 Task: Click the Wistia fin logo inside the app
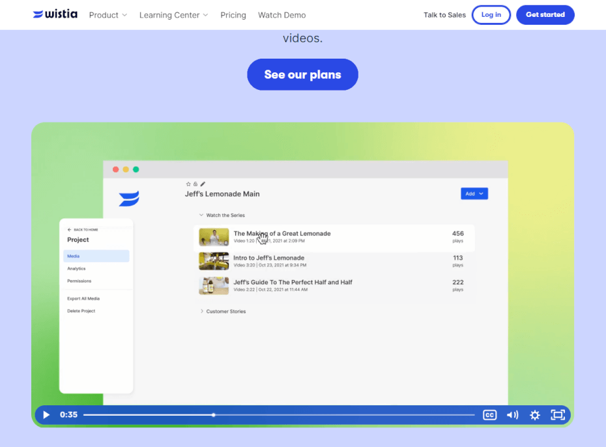(x=128, y=199)
